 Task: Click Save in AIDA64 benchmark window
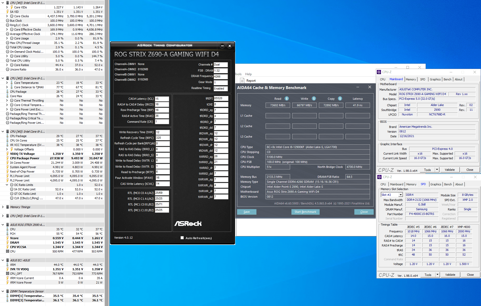tap(247, 212)
